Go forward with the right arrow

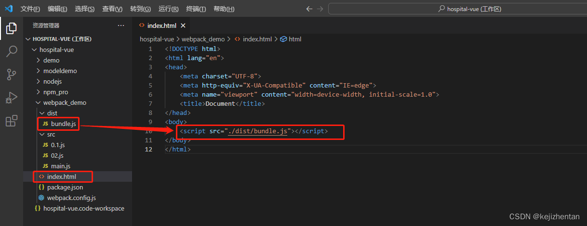tap(320, 9)
